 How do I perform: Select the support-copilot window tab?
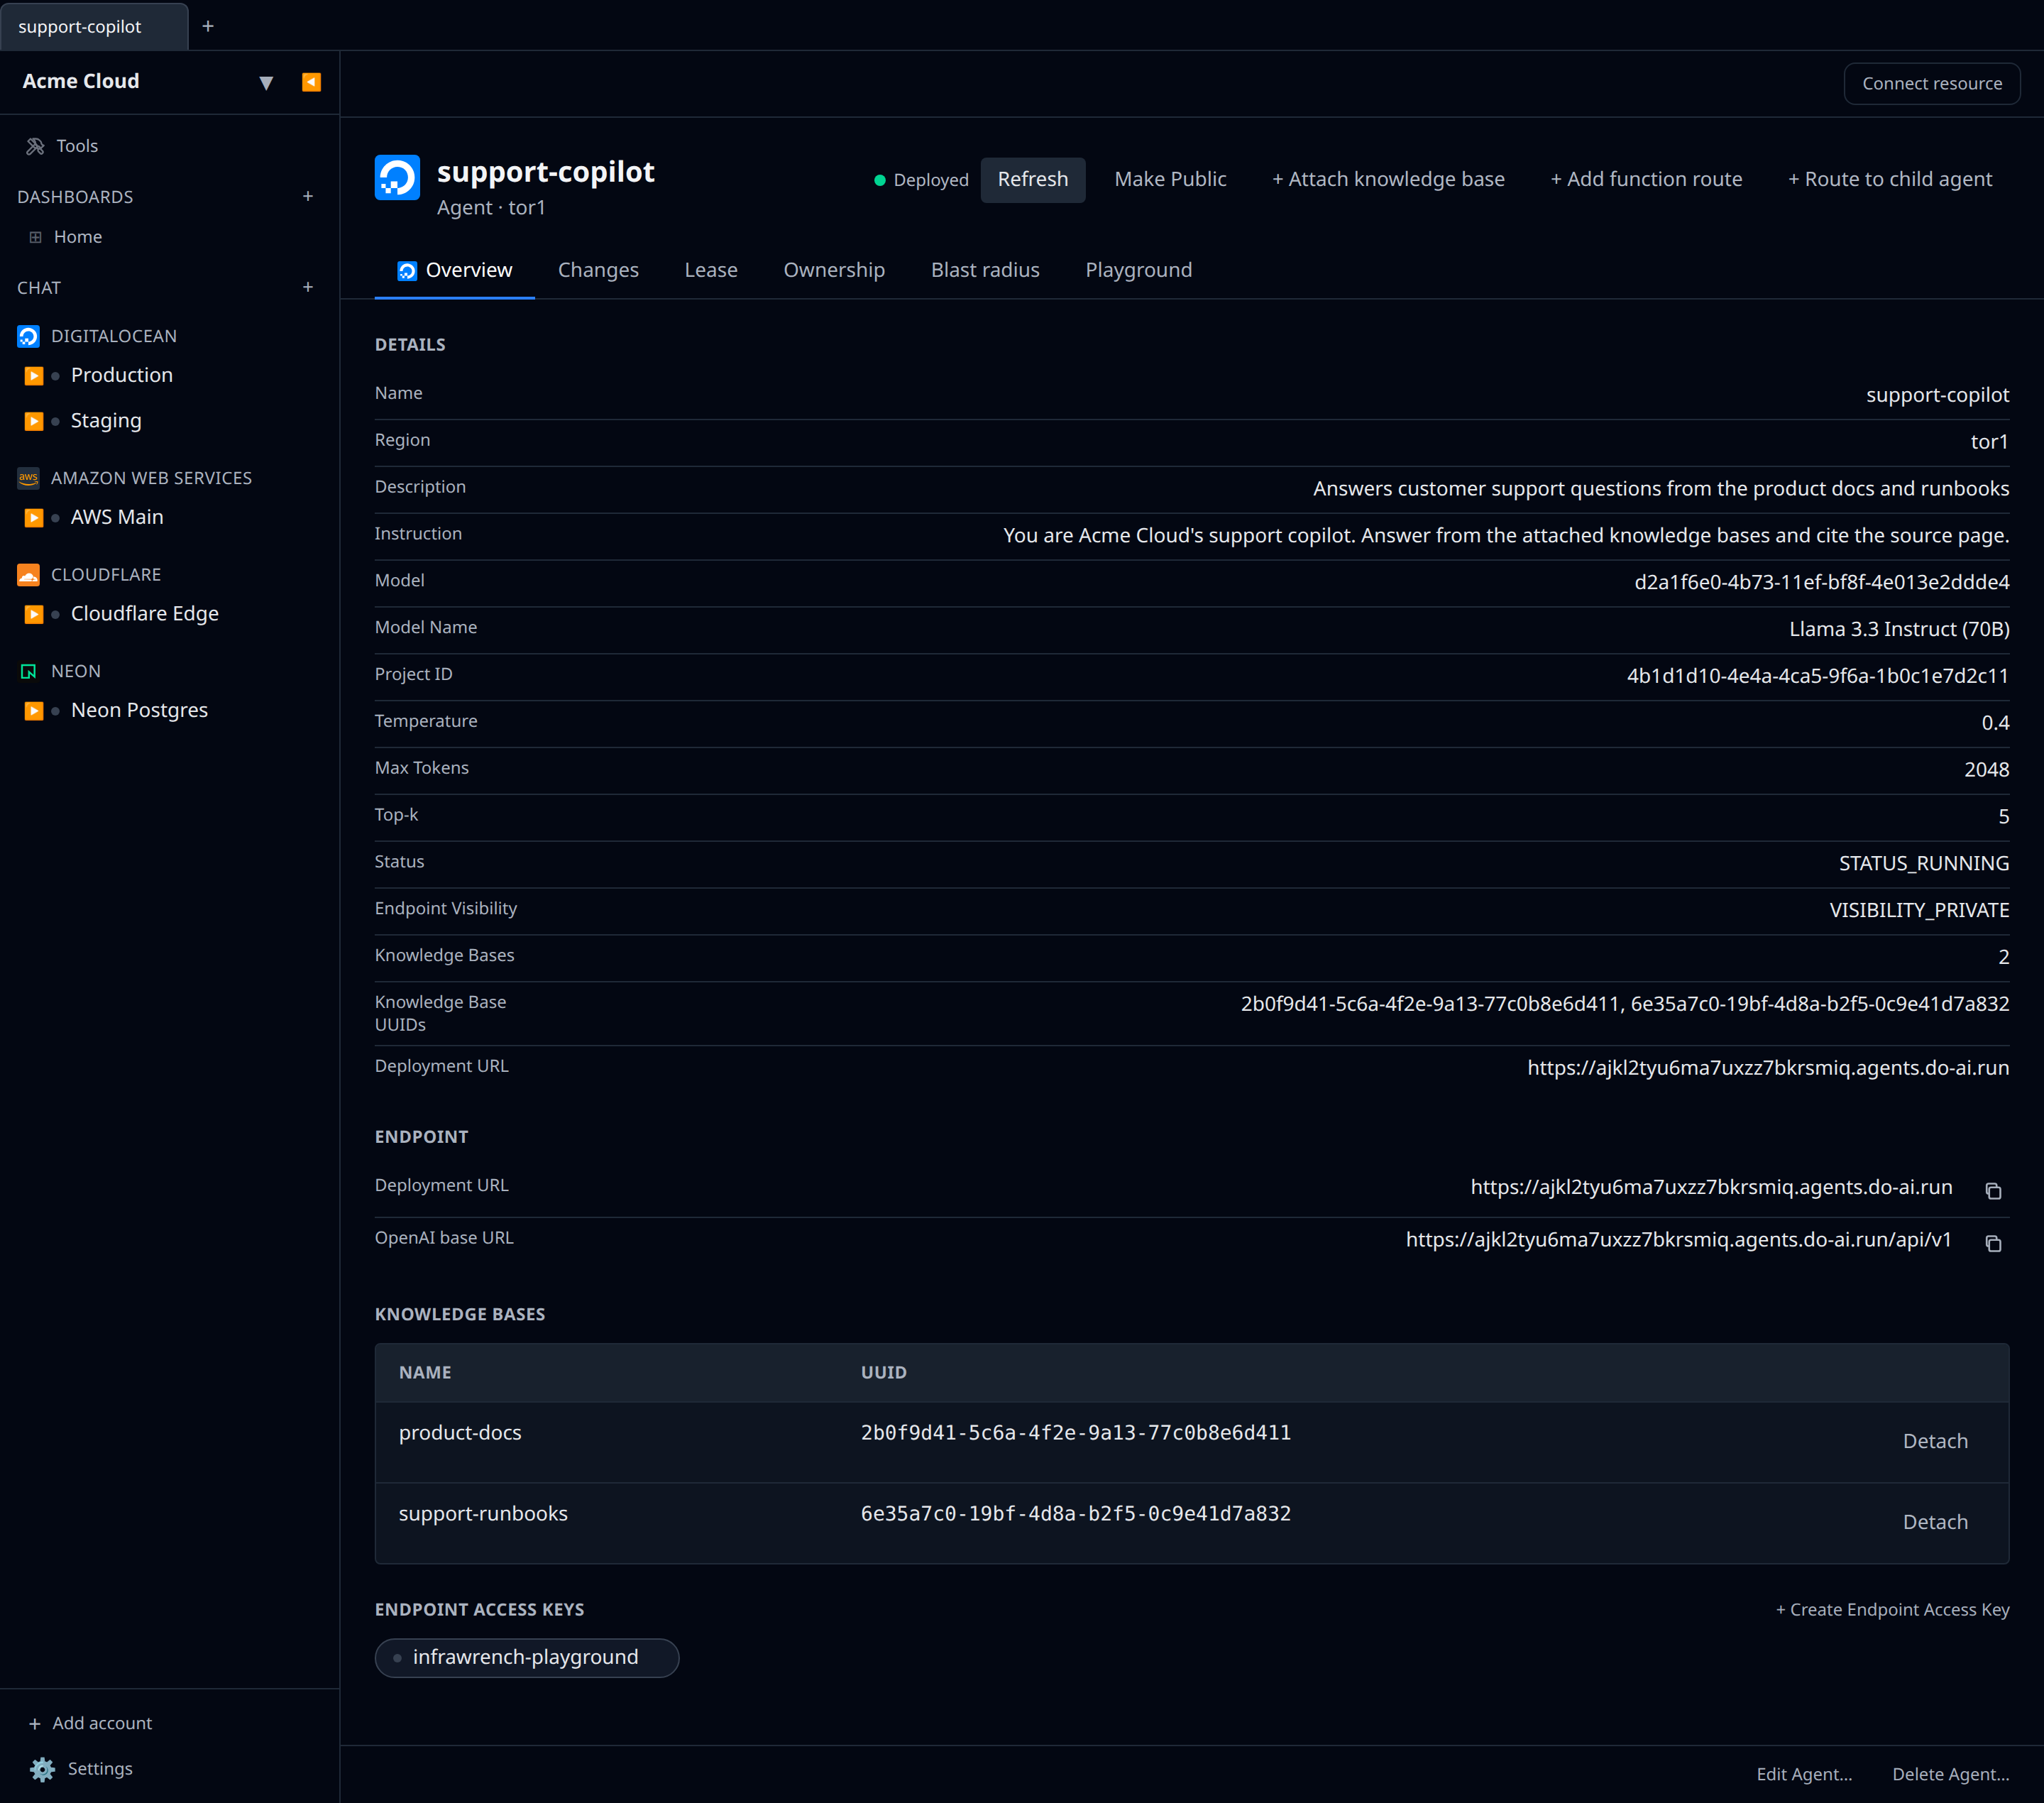click(93, 26)
